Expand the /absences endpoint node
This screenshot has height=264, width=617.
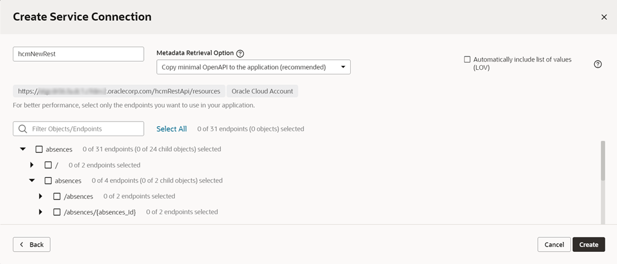pos(41,197)
